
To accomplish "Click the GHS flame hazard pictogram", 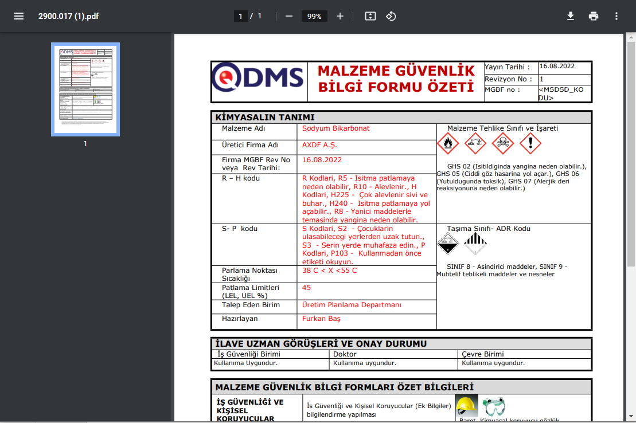I will point(447,144).
